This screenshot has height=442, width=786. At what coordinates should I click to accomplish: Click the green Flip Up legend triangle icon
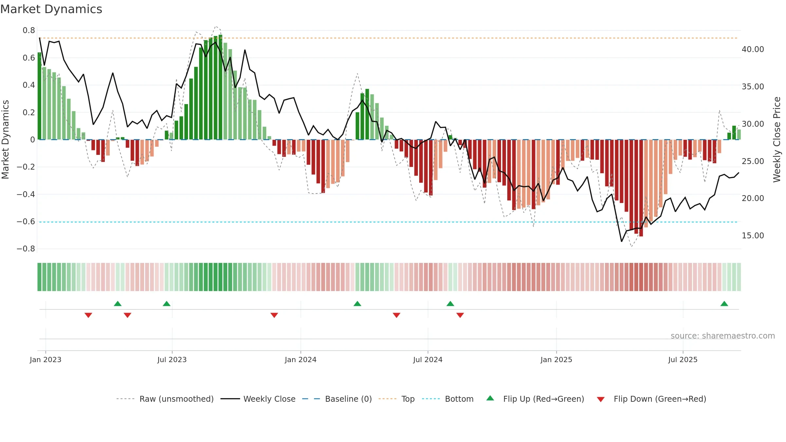click(490, 398)
